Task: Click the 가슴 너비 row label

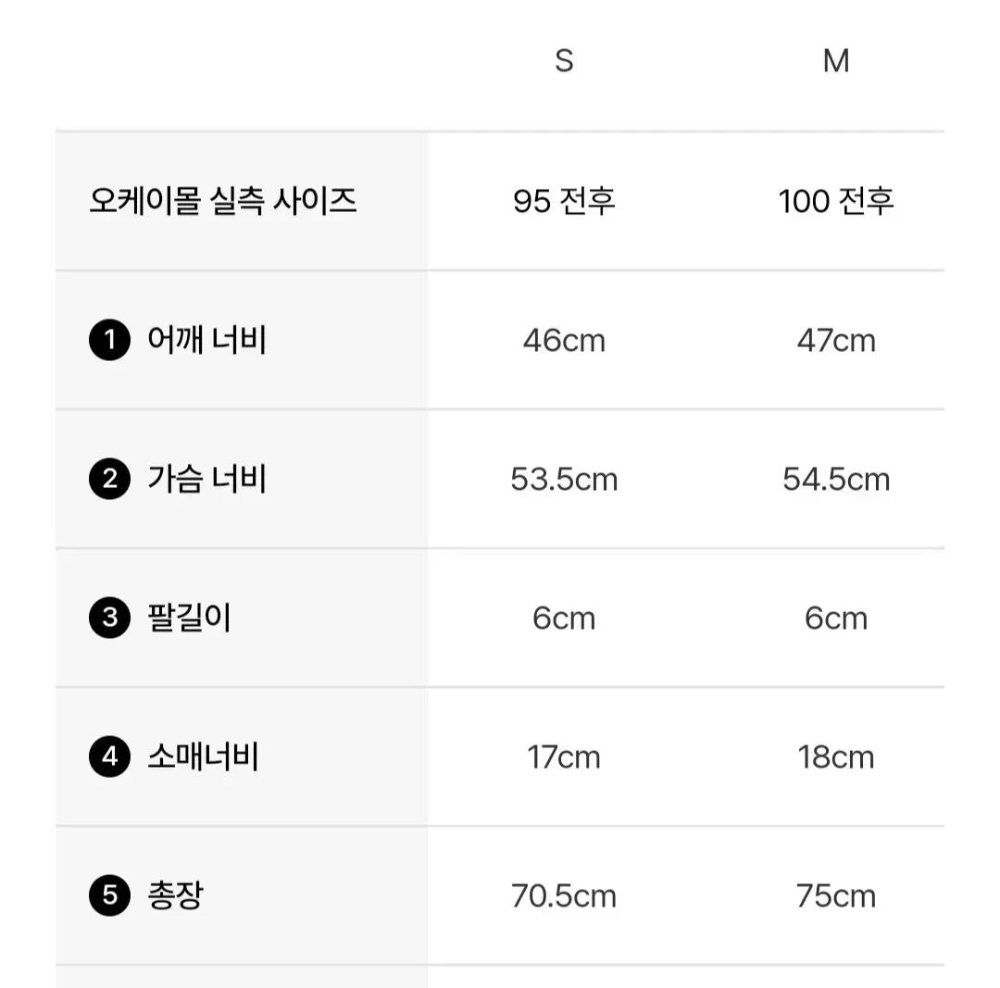Action: tap(206, 480)
